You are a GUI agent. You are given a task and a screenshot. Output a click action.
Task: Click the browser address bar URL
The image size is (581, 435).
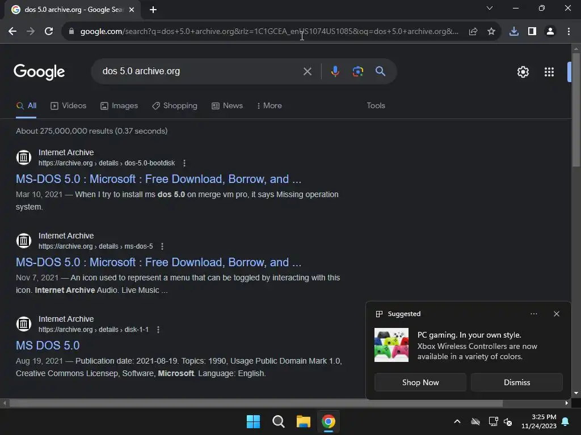click(270, 32)
